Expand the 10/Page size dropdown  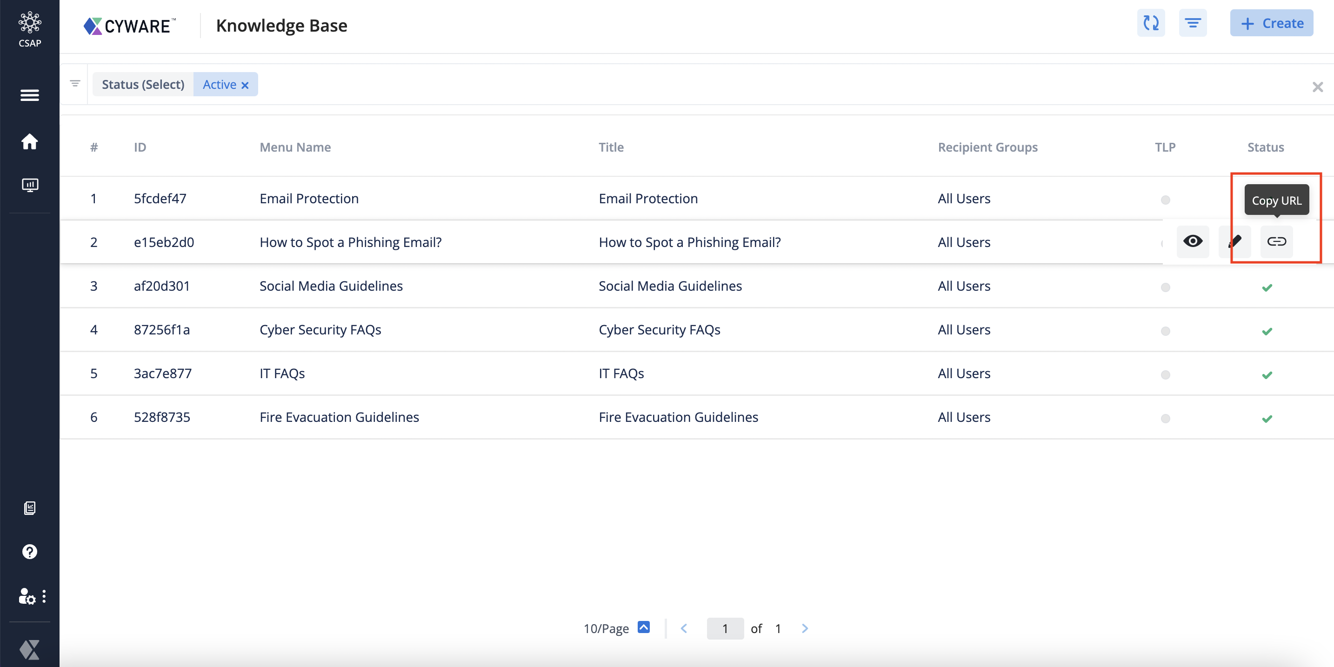[643, 627]
